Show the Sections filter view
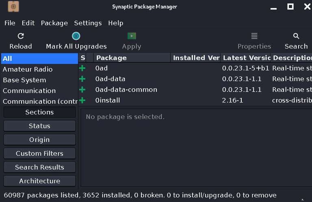312x202 pixels. pyautogui.click(x=39, y=112)
